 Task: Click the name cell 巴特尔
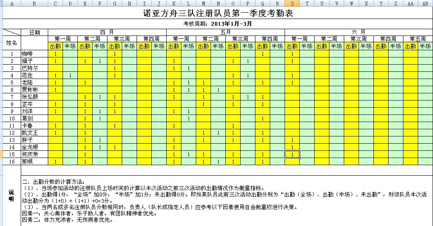point(35,68)
